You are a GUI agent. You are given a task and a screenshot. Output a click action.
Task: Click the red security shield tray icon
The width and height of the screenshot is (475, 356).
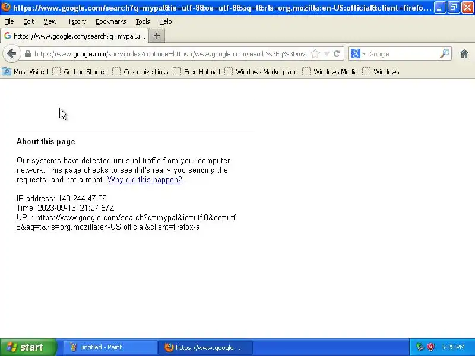[430, 347]
